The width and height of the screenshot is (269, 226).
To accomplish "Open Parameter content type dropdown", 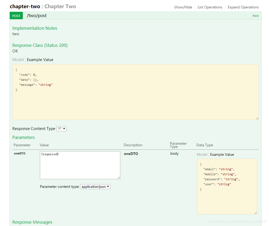I will coord(95,187).
